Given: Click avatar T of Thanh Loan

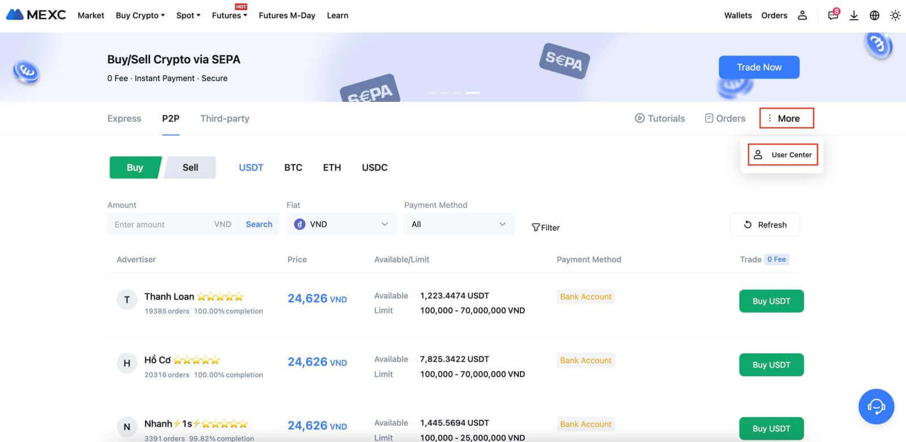Looking at the screenshot, I should [127, 300].
